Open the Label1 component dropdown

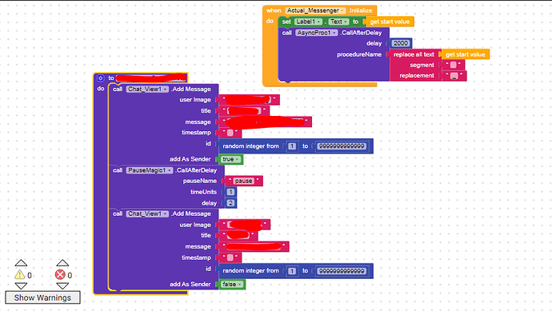point(308,22)
